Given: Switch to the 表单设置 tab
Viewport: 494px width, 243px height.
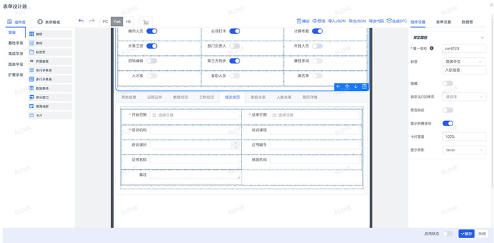Looking at the screenshot, I should [x=443, y=22].
